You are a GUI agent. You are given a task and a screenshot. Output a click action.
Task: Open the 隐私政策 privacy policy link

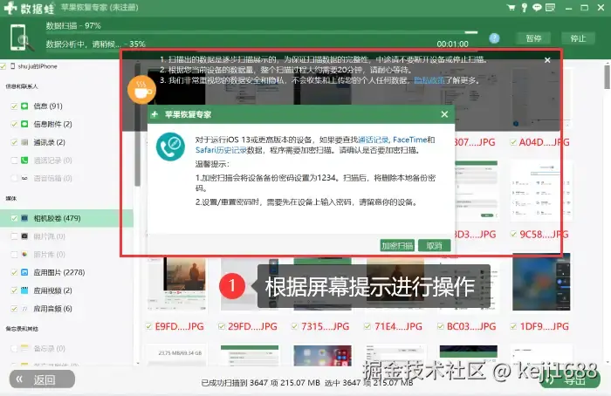click(429, 80)
